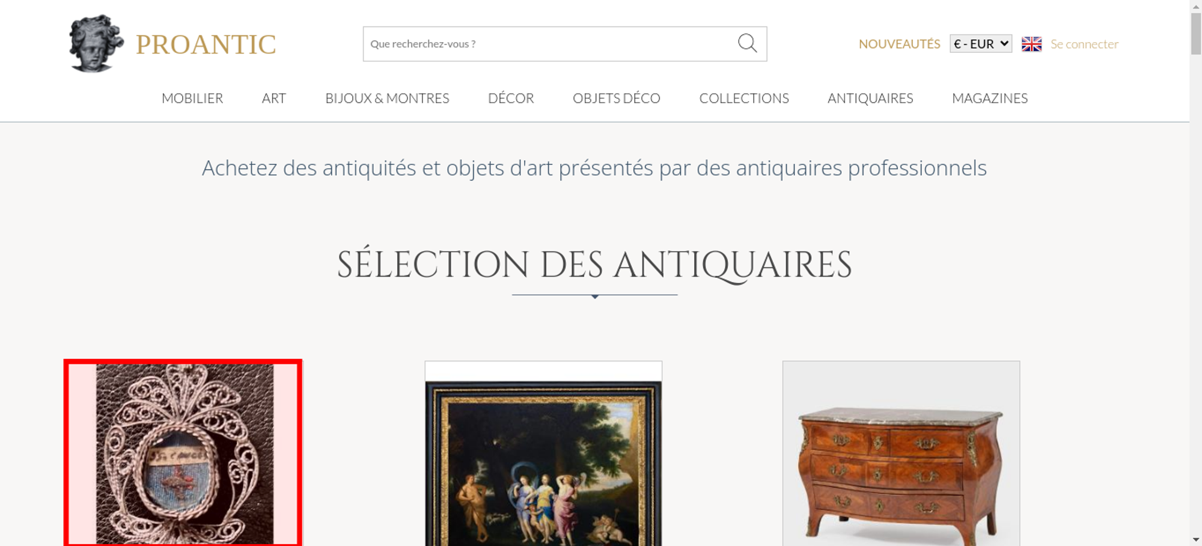The height and width of the screenshot is (546, 1202).
Task: Click the magnifying glass search icon
Action: click(x=747, y=43)
